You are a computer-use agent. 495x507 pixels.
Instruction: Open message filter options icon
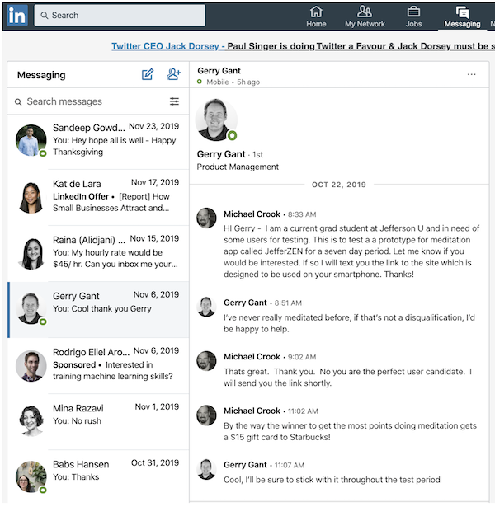pos(174,101)
